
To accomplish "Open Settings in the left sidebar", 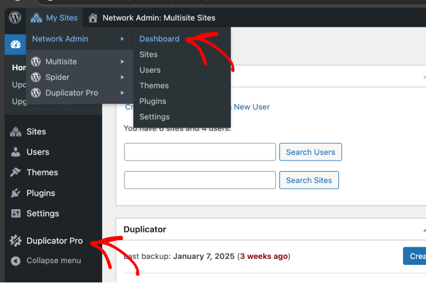I will click(43, 213).
